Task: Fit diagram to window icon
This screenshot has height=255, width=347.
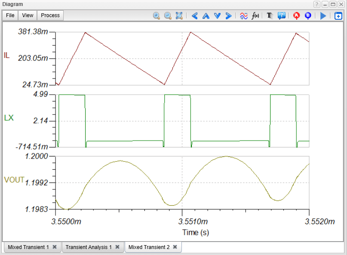Action: point(179,16)
